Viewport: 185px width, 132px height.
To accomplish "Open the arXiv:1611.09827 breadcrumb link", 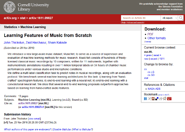I will coord(41,18).
